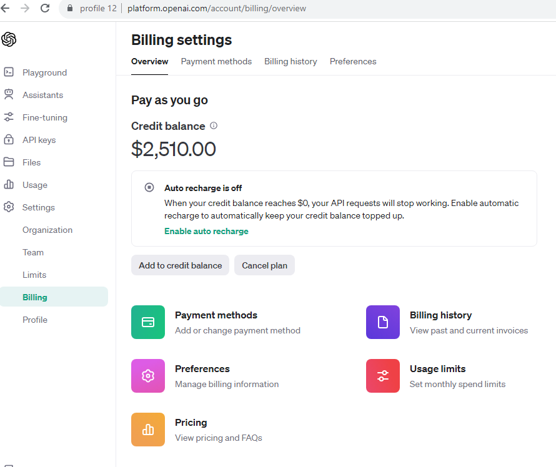Open Assistants in the sidebar

(x=43, y=95)
